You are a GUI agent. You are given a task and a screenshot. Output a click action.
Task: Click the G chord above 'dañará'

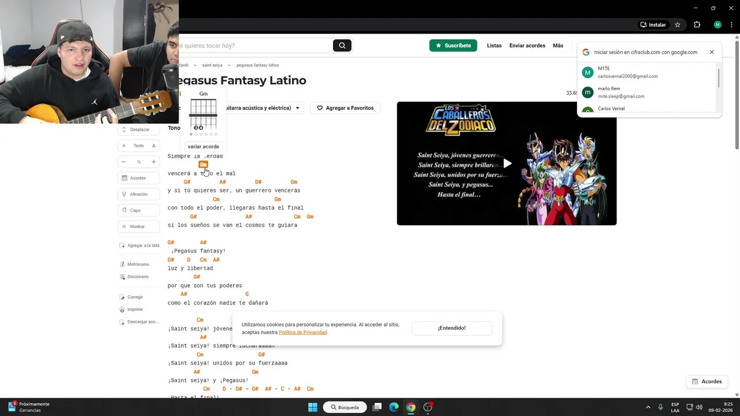(247, 294)
